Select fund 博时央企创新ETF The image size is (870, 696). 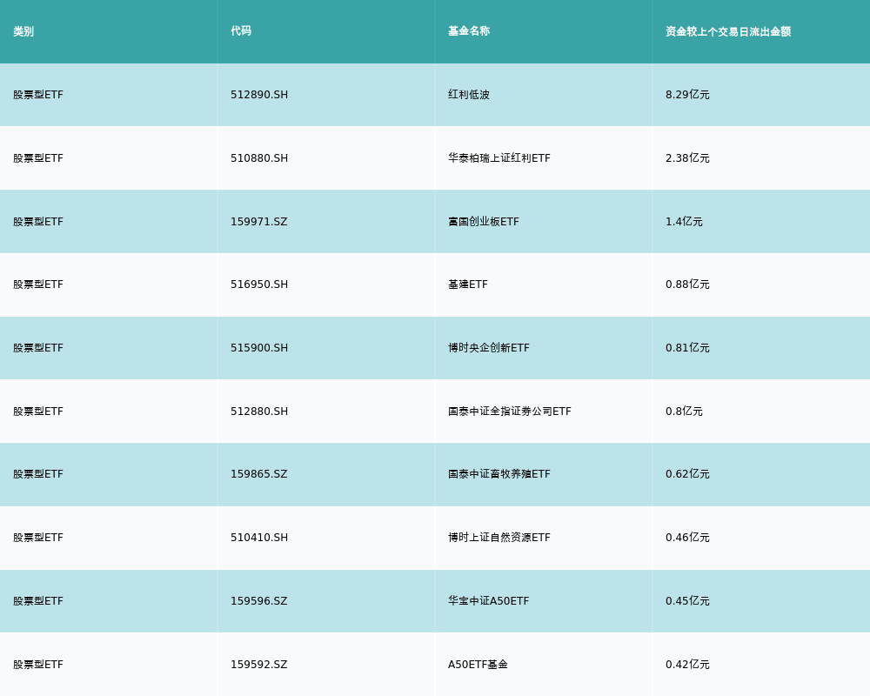(x=489, y=348)
